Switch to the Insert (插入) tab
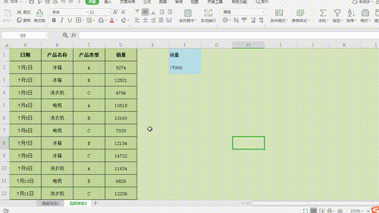Screen dimensions: 379x213 coord(108,2)
